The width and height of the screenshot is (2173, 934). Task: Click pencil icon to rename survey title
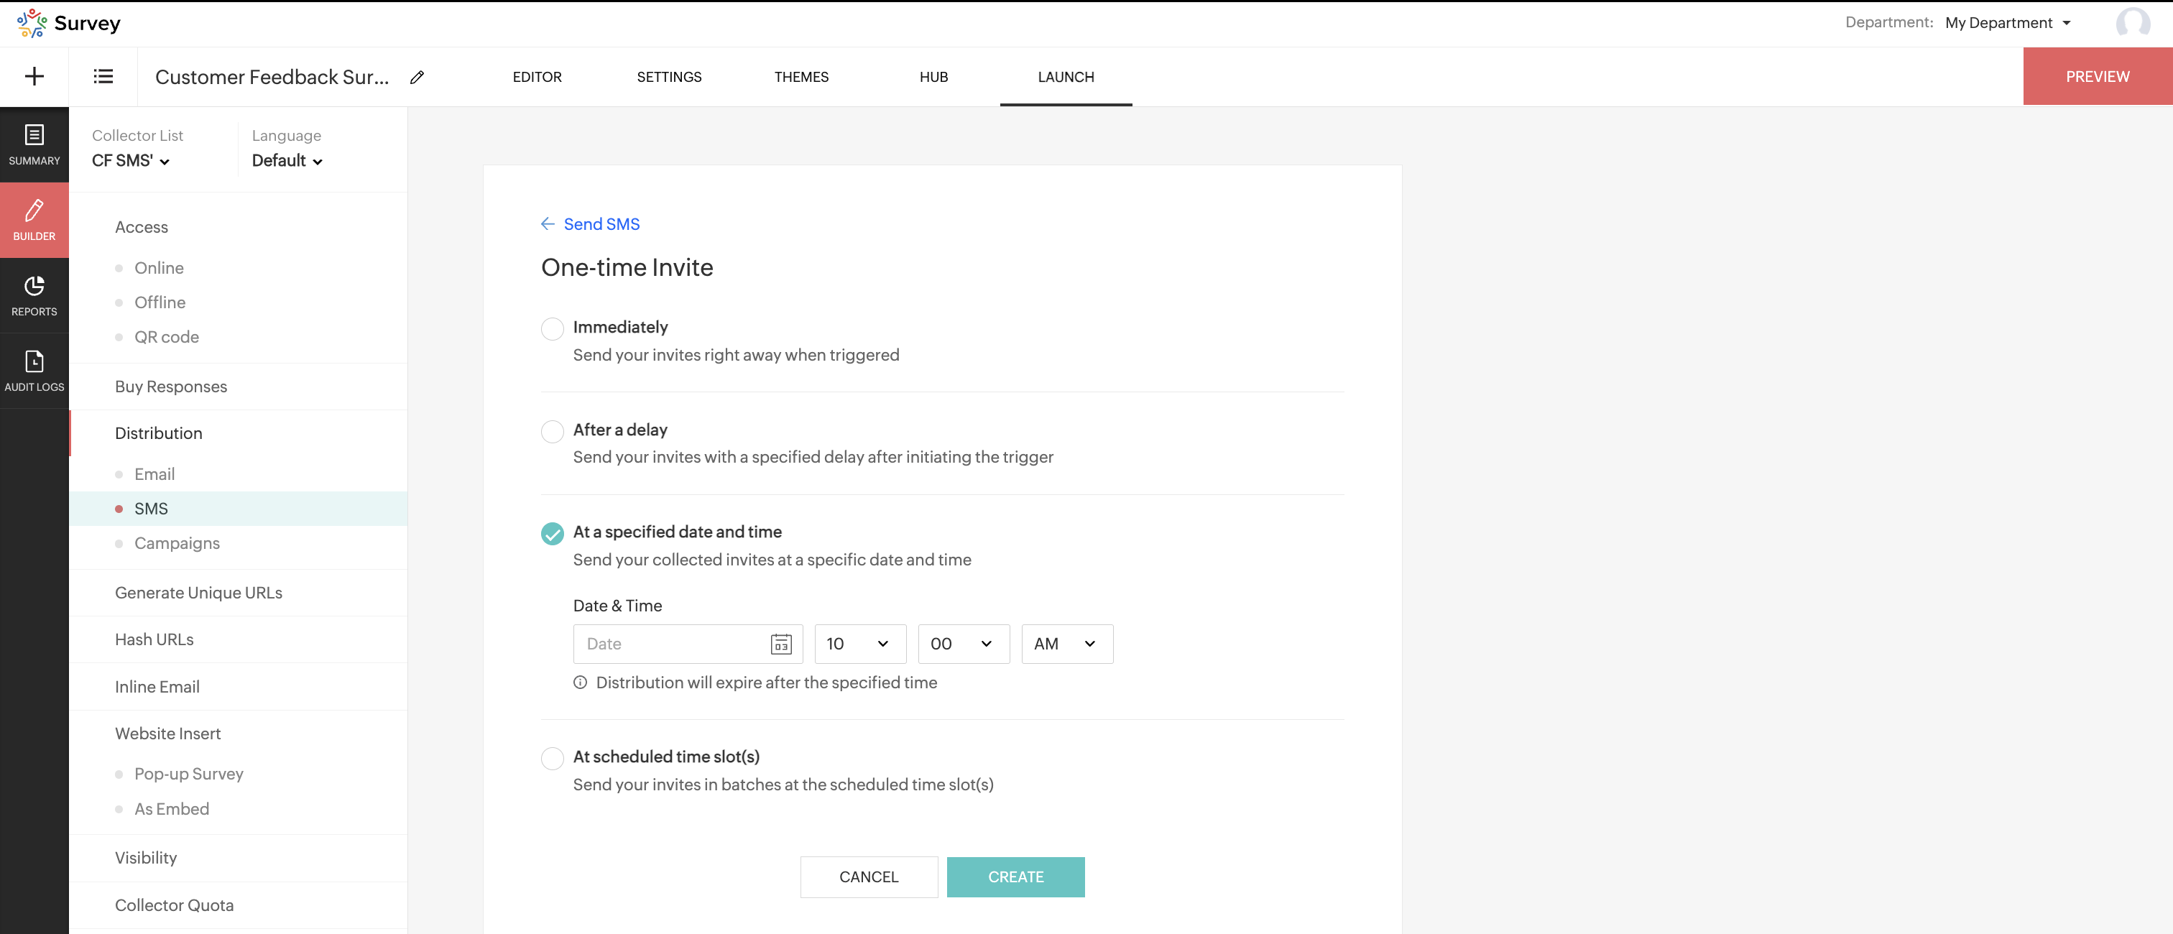click(417, 78)
